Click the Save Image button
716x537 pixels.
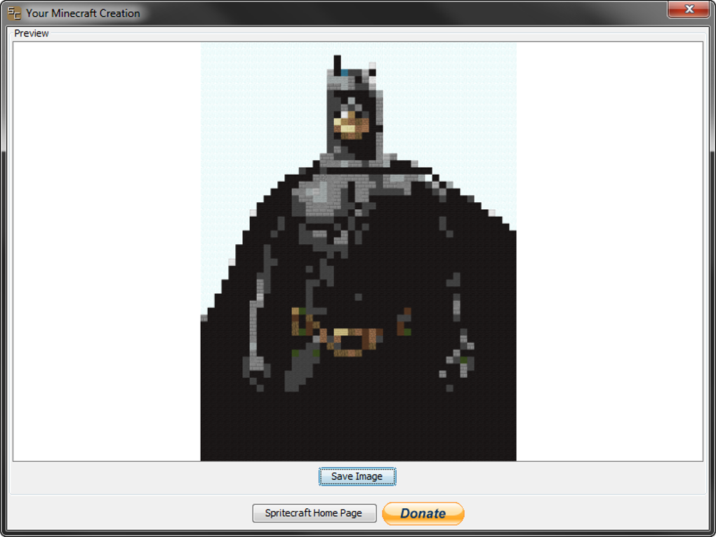(x=357, y=477)
